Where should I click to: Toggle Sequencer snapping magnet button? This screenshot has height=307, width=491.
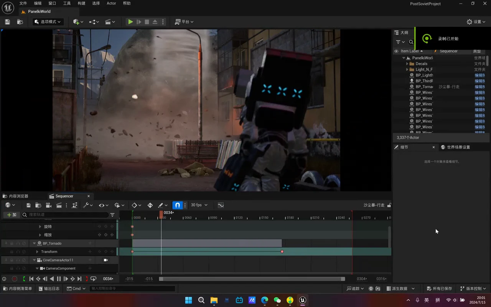point(177,205)
